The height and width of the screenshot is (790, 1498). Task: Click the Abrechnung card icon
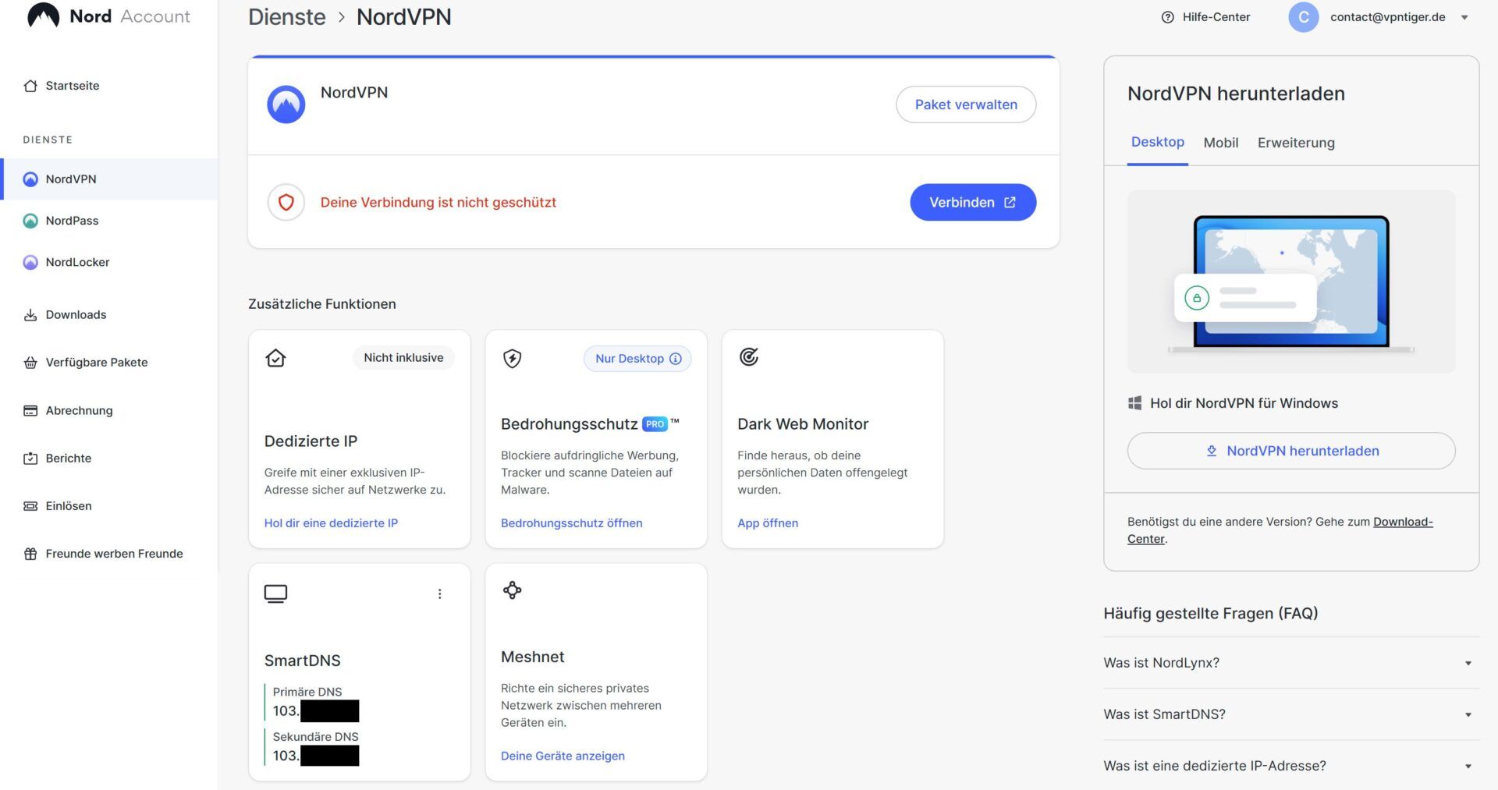[30, 410]
